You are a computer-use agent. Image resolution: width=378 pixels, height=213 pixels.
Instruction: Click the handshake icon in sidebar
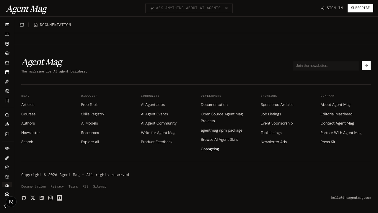[7, 149]
